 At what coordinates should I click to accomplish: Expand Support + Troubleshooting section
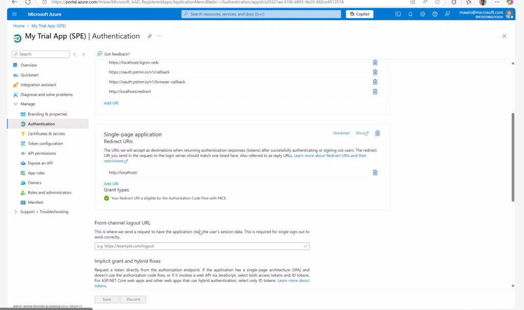15,211
